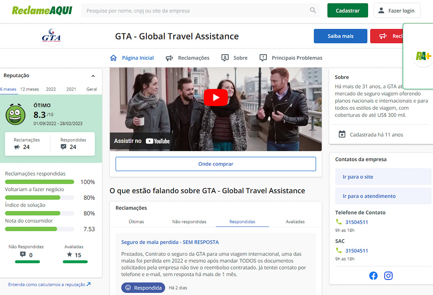Select the 12 meses reputation period

coord(29,89)
